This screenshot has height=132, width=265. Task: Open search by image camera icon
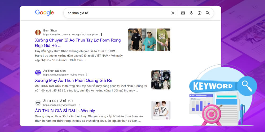click(200, 13)
